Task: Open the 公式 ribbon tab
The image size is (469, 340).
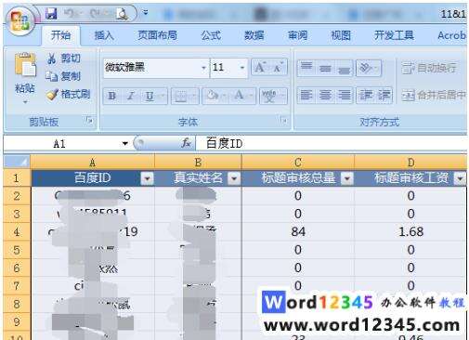Action: coord(211,35)
